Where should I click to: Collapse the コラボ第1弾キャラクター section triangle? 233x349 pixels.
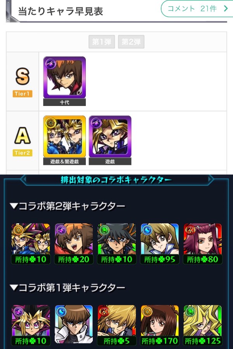point(14,288)
